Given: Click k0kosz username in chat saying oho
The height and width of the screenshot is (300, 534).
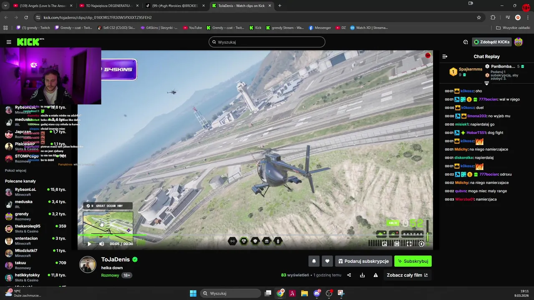Looking at the screenshot, I should [467, 91].
